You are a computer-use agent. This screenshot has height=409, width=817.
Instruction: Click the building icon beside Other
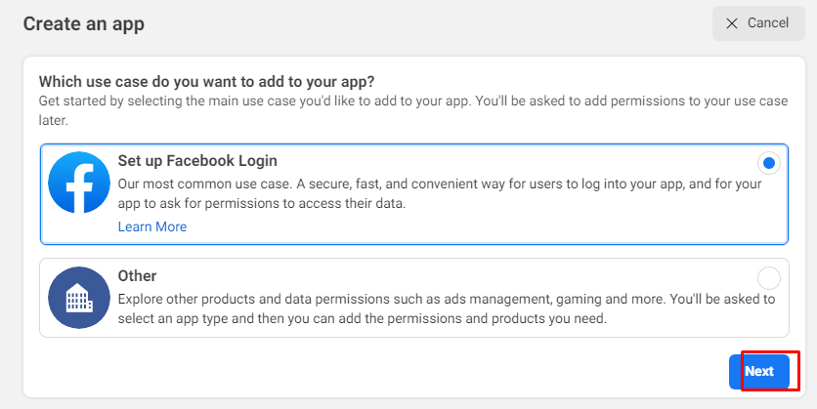coord(78,297)
